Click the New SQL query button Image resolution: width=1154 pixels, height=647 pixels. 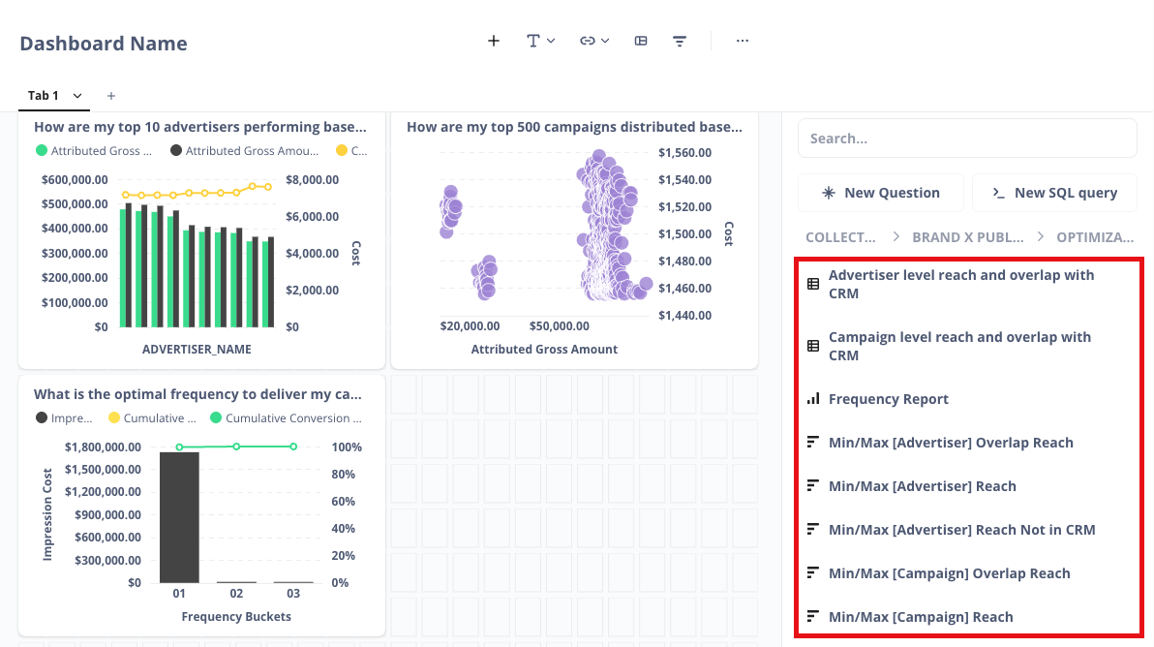tap(1054, 193)
